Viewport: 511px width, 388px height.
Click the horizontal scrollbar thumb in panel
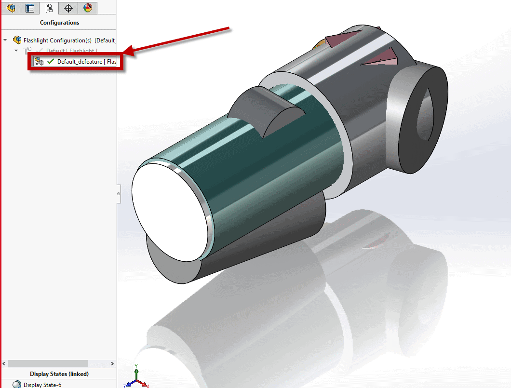[x=48, y=363]
